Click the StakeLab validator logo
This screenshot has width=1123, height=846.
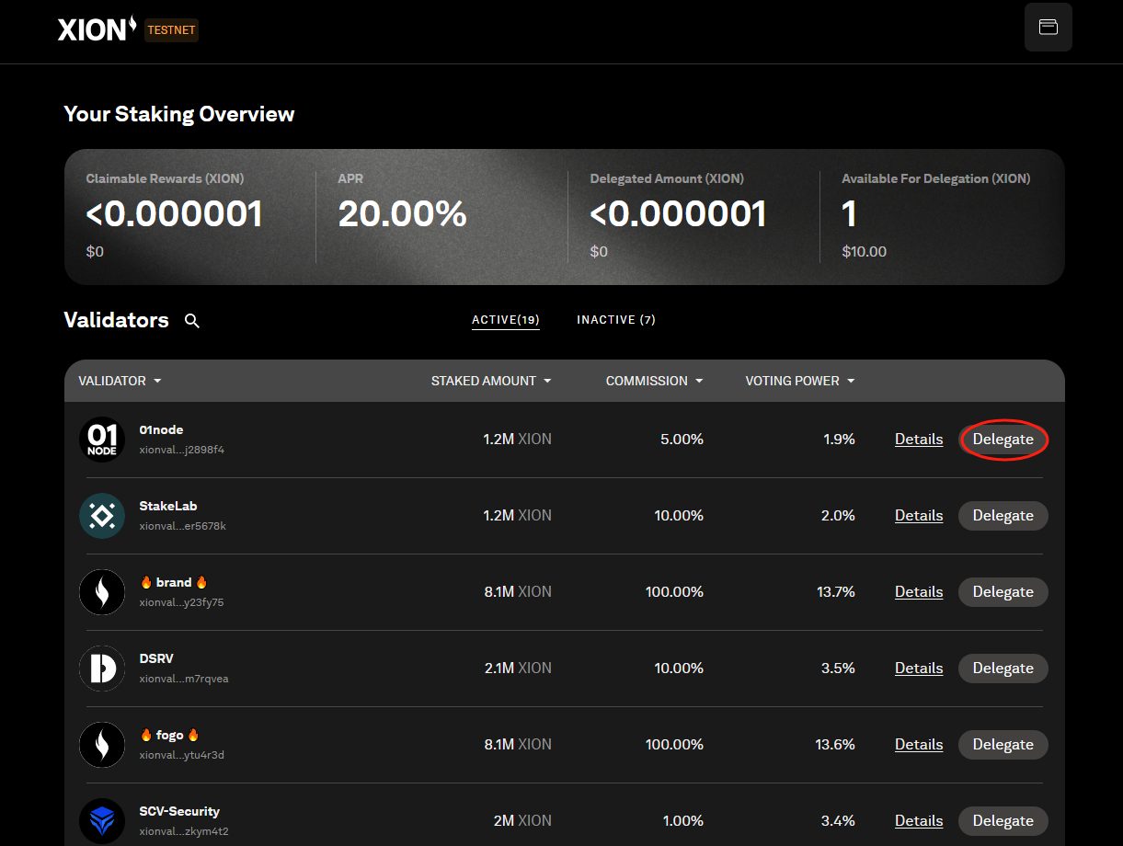(102, 516)
